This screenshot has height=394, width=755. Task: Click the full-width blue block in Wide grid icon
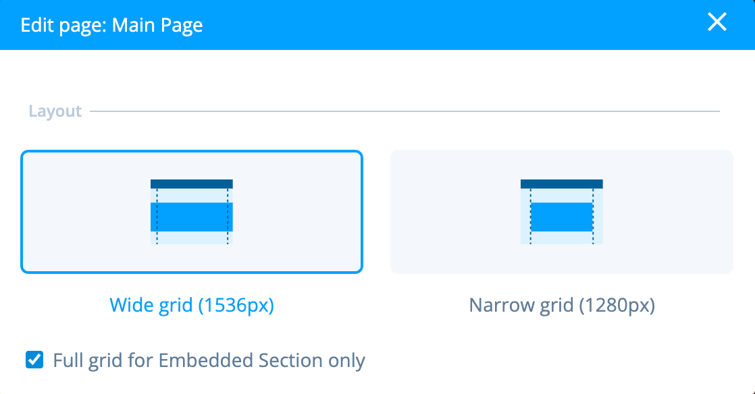click(x=192, y=217)
